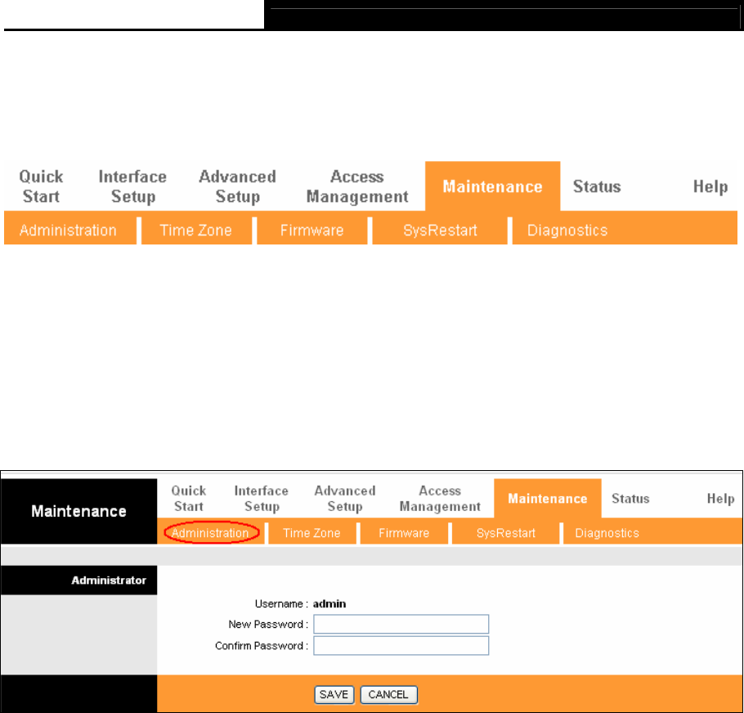The width and height of the screenshot is (744, 713).
Task: Open Interface Setup in the enlarged menu figure
Action: click(132, 186)
